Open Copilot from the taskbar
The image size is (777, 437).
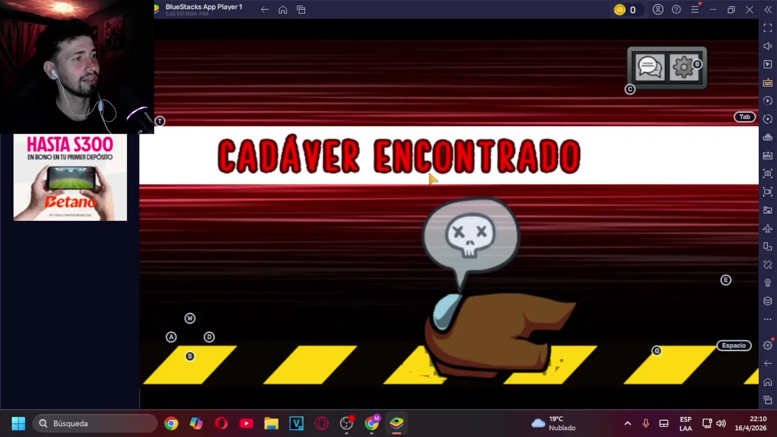pos(196,423)
